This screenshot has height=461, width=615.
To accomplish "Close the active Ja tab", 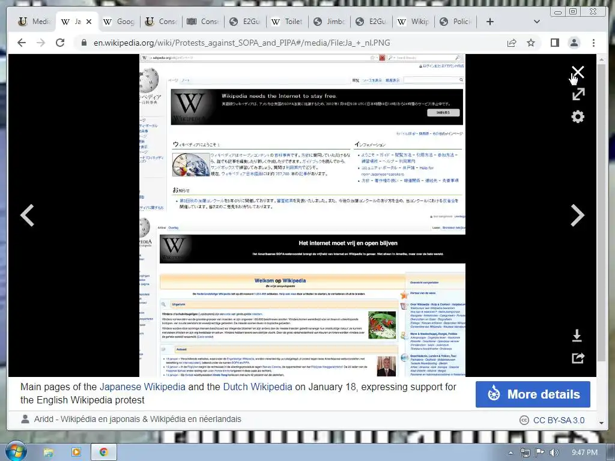I will pos(89,22).
